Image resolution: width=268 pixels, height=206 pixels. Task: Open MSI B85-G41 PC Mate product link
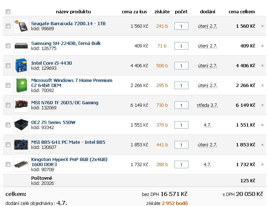tap(68, 142)
